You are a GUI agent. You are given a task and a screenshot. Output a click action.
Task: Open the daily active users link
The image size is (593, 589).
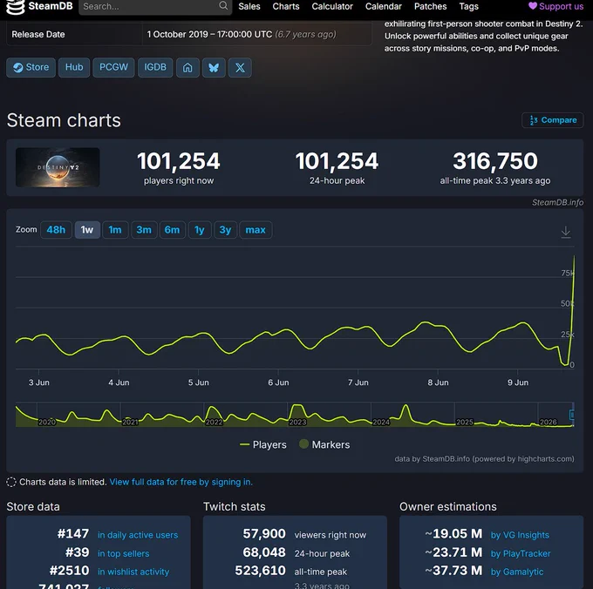coord(138,535)
